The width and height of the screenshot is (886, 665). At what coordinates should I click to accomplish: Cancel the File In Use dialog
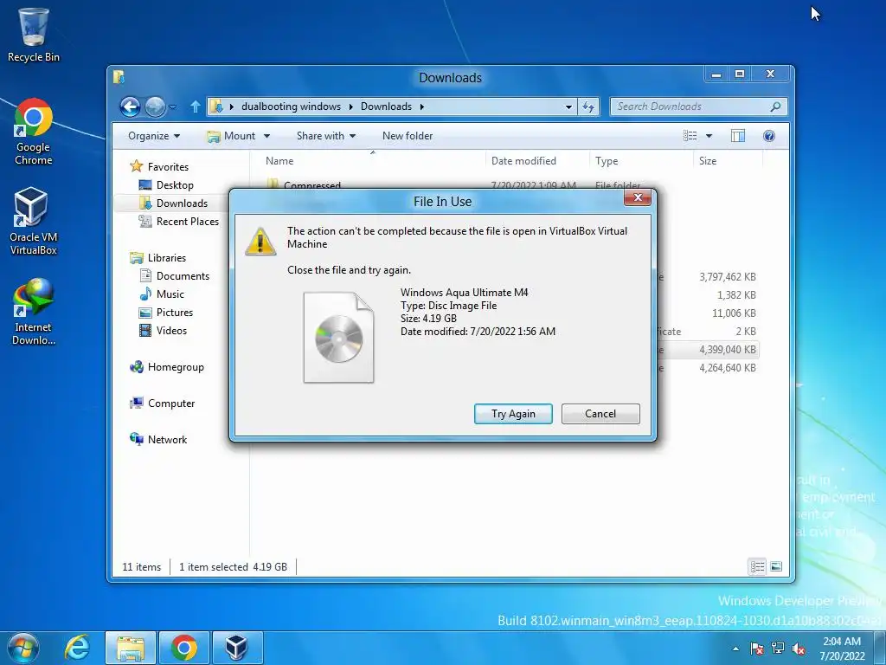point(600,413)
